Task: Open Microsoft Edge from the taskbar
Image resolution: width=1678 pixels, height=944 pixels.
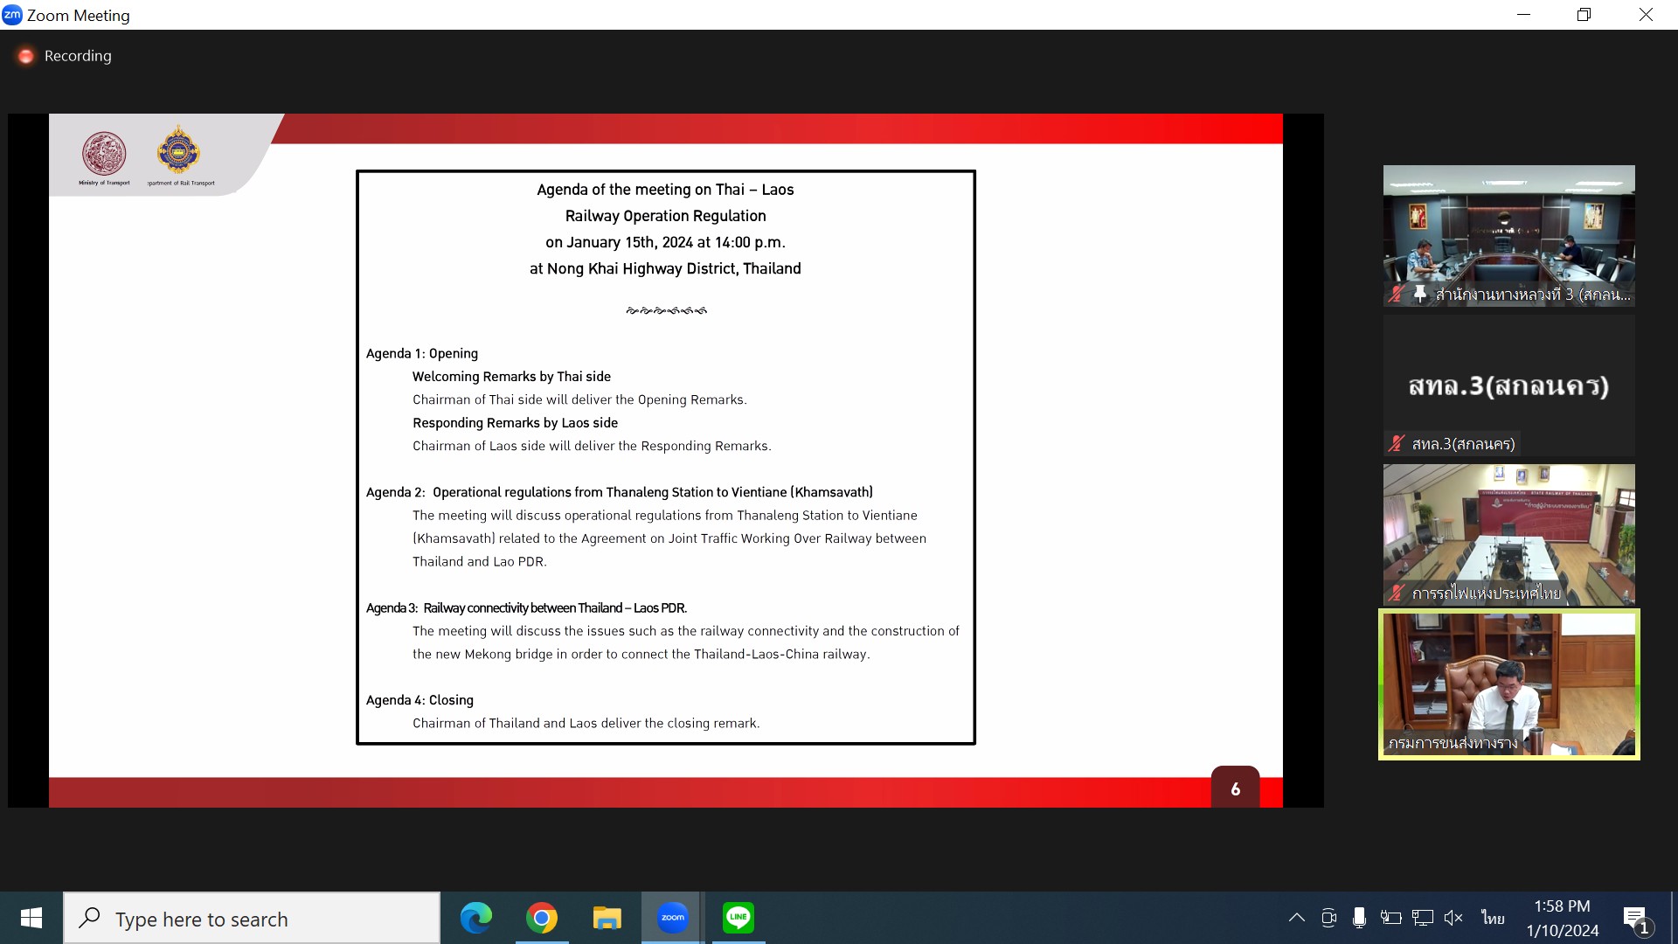Action: (x=476, y=918)
